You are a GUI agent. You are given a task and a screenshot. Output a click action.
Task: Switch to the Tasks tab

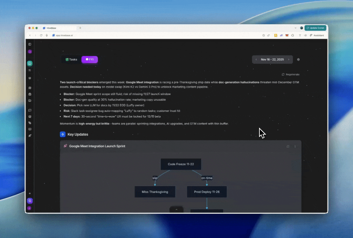point(71,59)
